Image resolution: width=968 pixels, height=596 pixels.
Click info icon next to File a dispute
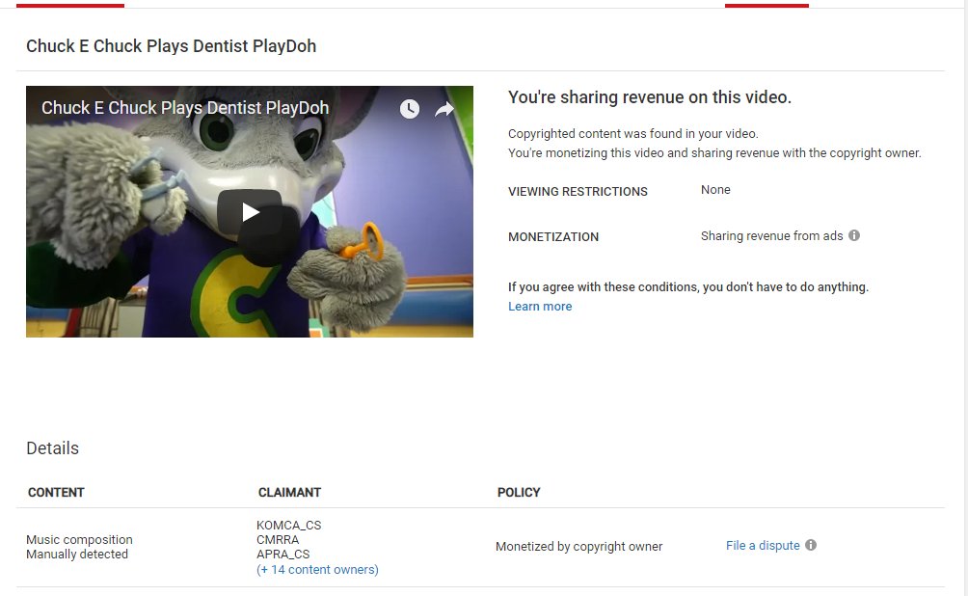click(x=811, y=545)
